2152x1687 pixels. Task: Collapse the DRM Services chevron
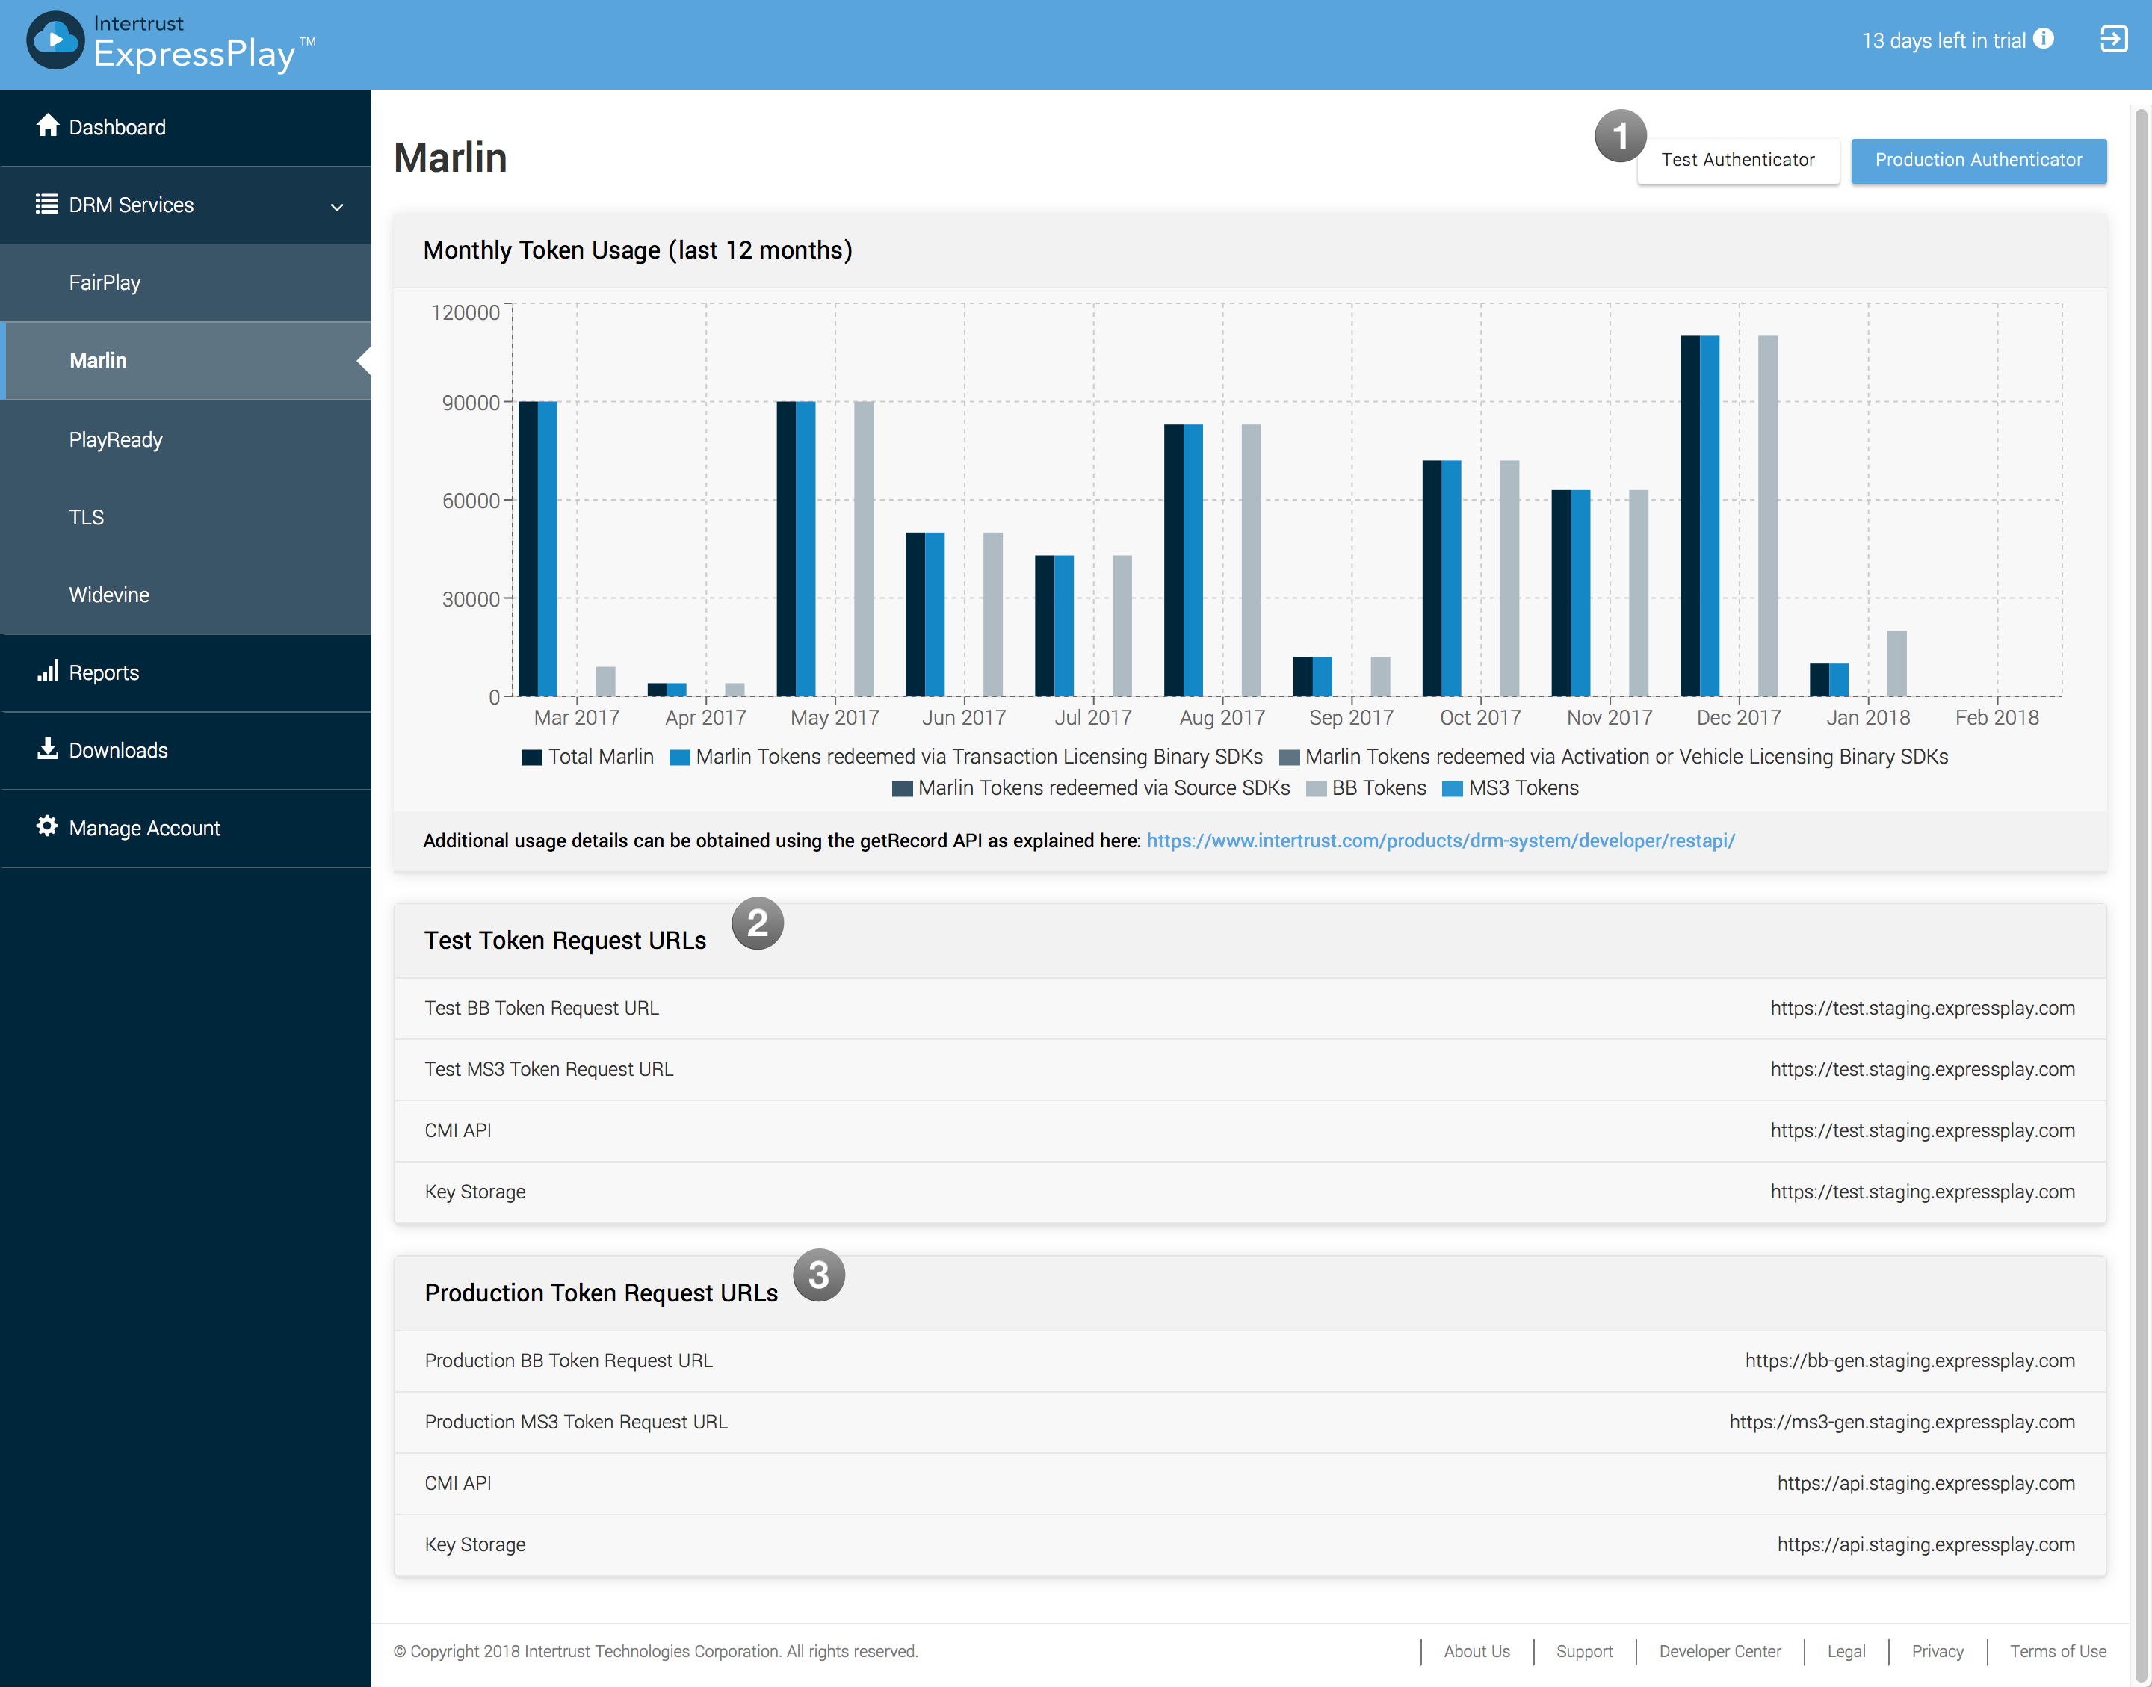tap(337, 206)
